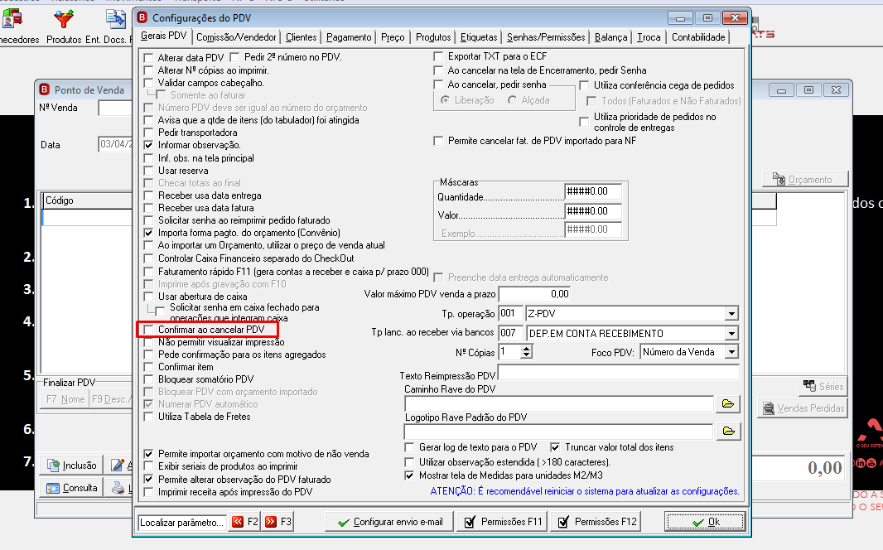Open Foco PDV dropdown
Screen dimensions: 883x550
point(731,352)
